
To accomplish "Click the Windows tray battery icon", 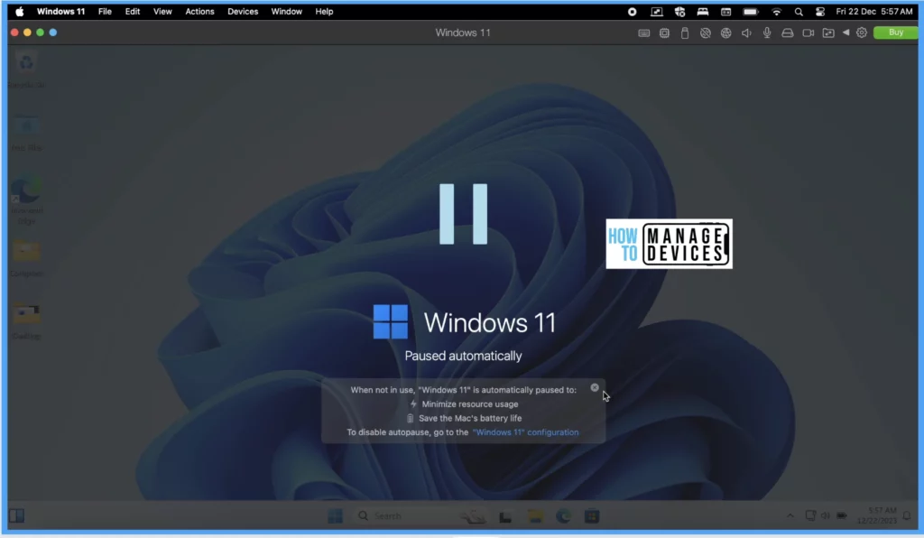I will 842,516.
